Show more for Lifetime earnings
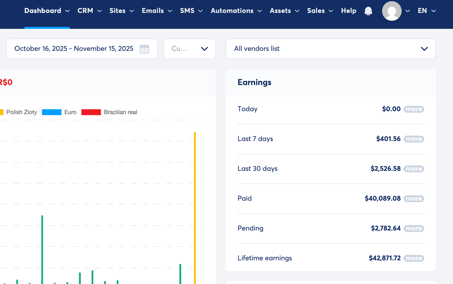Image resolution: width=453 pixels, height=284 pixels. pyautogui.click(x=414, y=258)
